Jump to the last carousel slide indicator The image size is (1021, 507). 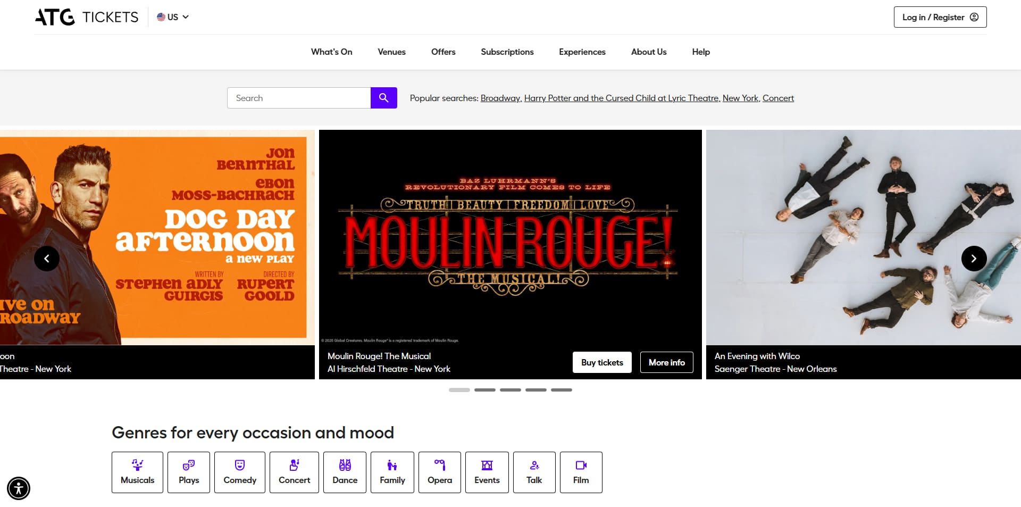coord(562,390)
